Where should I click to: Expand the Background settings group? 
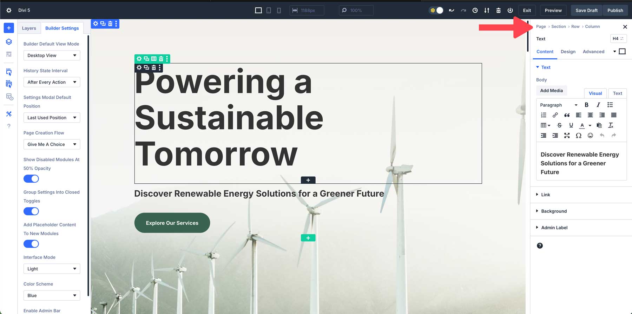554,211
